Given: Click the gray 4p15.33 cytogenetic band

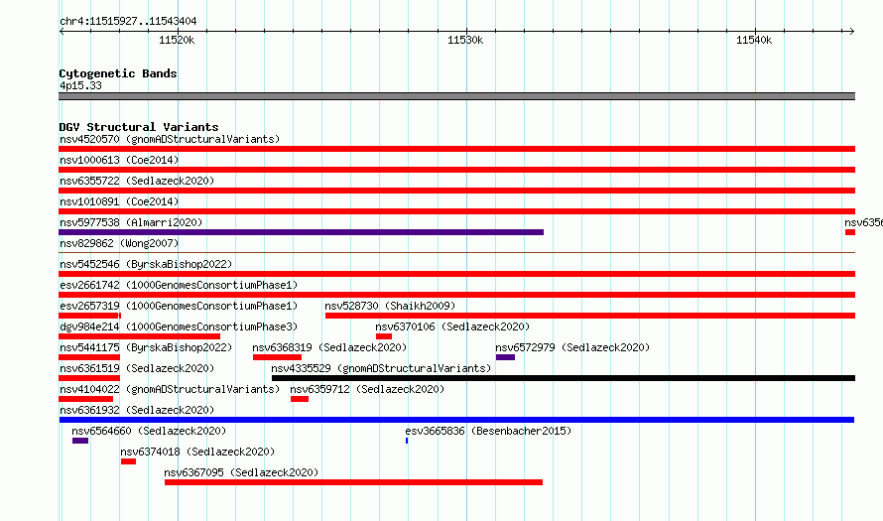Looking at the screenshot, I should pyautogui.click(x=456, y=96).
